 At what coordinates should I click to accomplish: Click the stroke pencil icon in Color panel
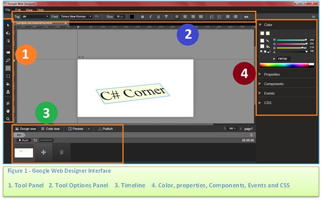pyautogui.click(x=268, y=41)
